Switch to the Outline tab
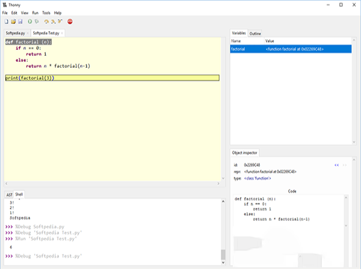 [255, 33]
